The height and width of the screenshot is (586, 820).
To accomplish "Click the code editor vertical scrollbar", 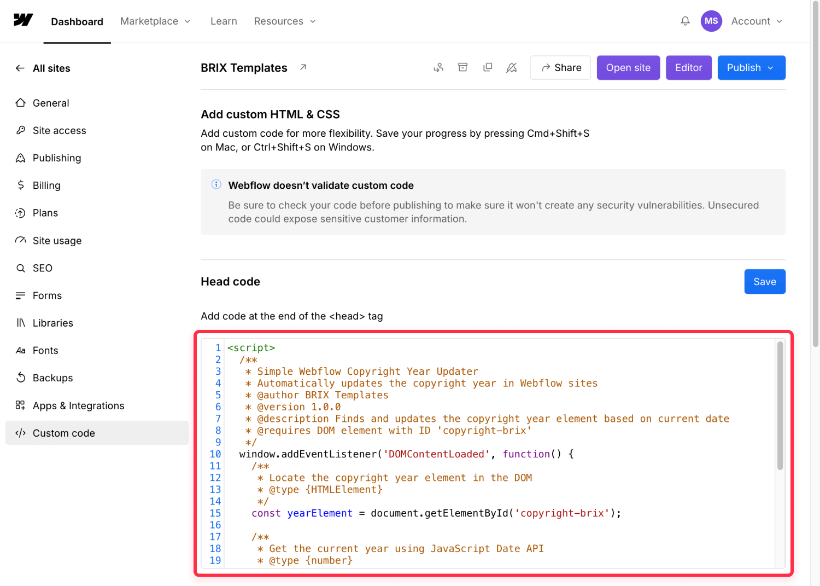I will 780,405.
